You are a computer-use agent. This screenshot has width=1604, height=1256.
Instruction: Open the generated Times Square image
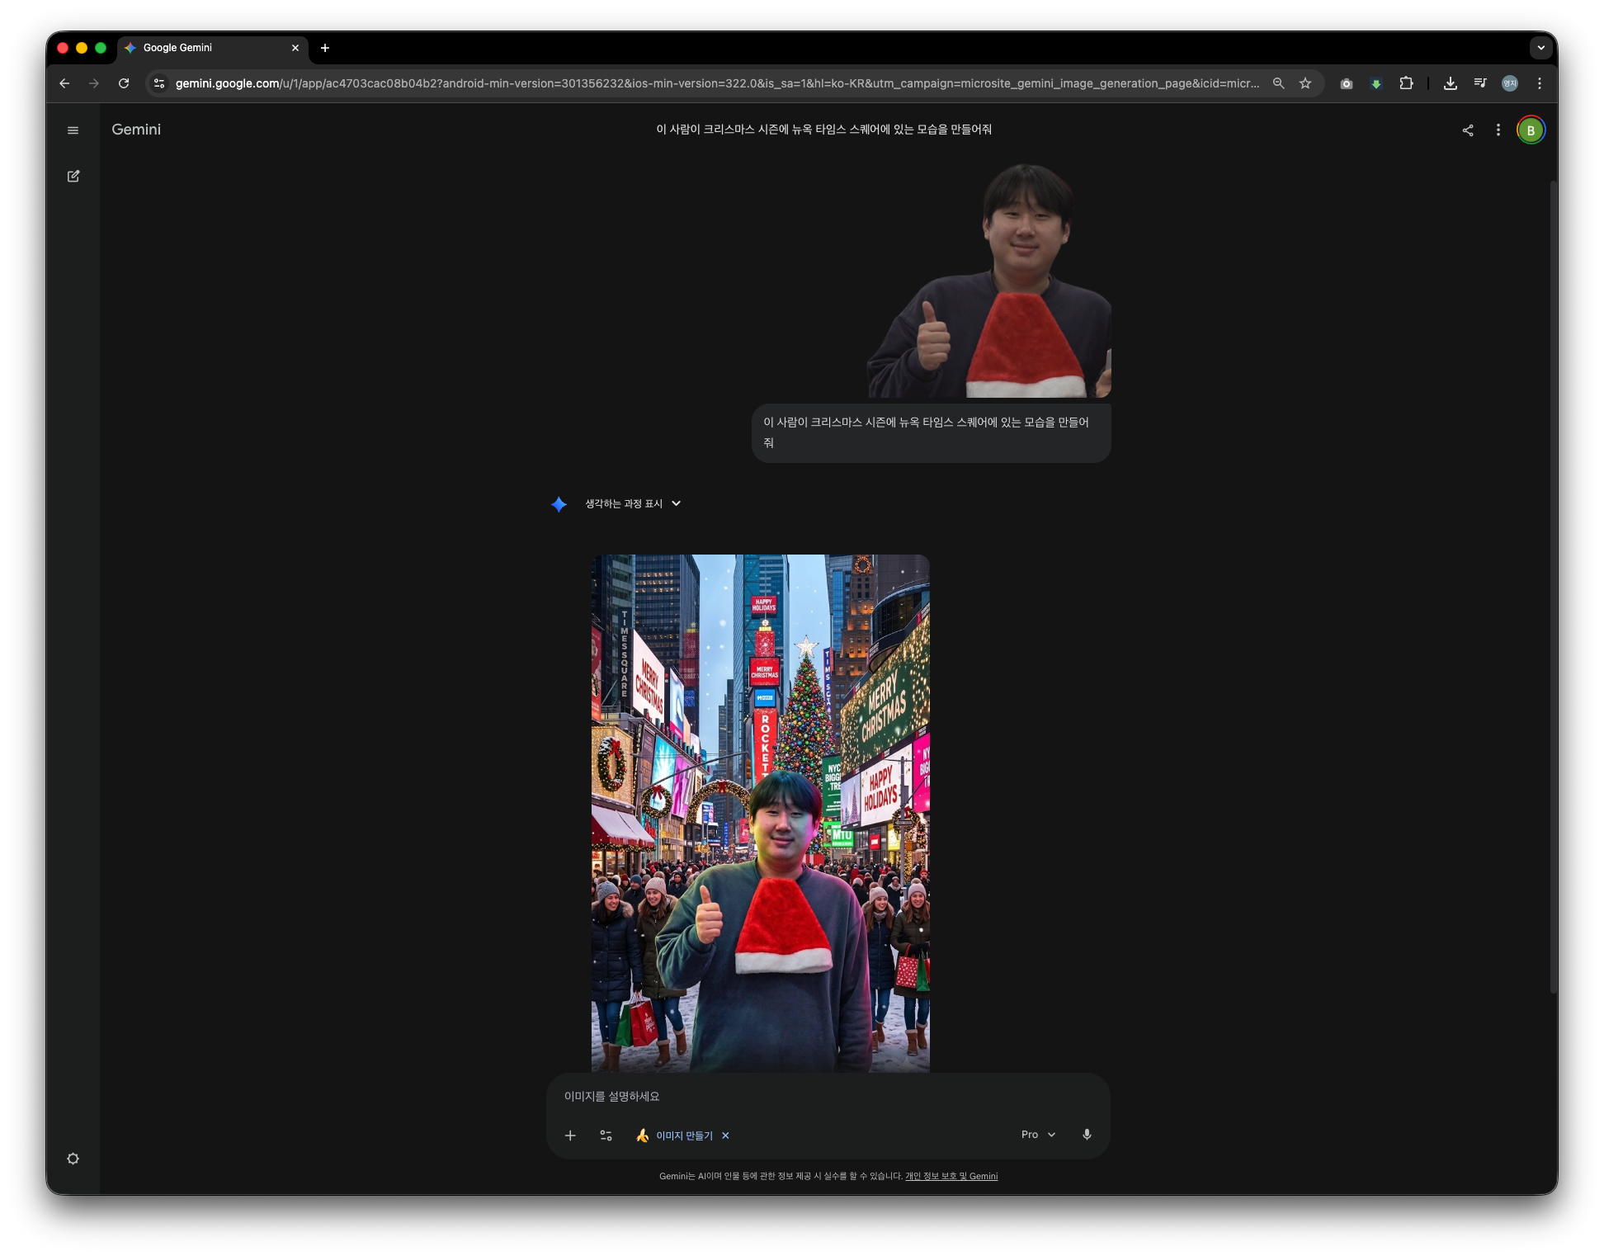[761, 813]
